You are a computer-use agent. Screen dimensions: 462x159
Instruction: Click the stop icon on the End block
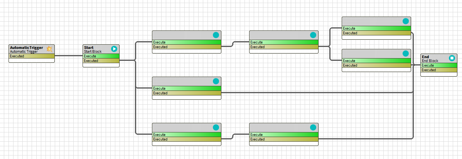coord(452,58)
